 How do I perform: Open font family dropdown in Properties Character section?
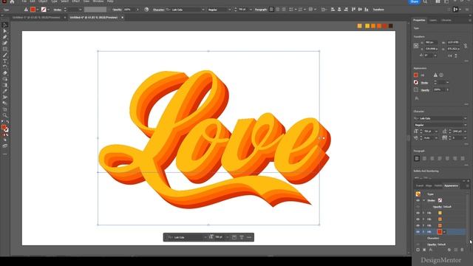(x=465, y=118)
